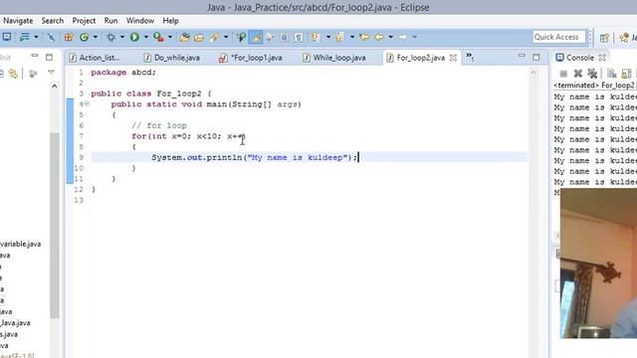Minimize the left explorer view
Viewport: 637px width, 358px height.
35,56
